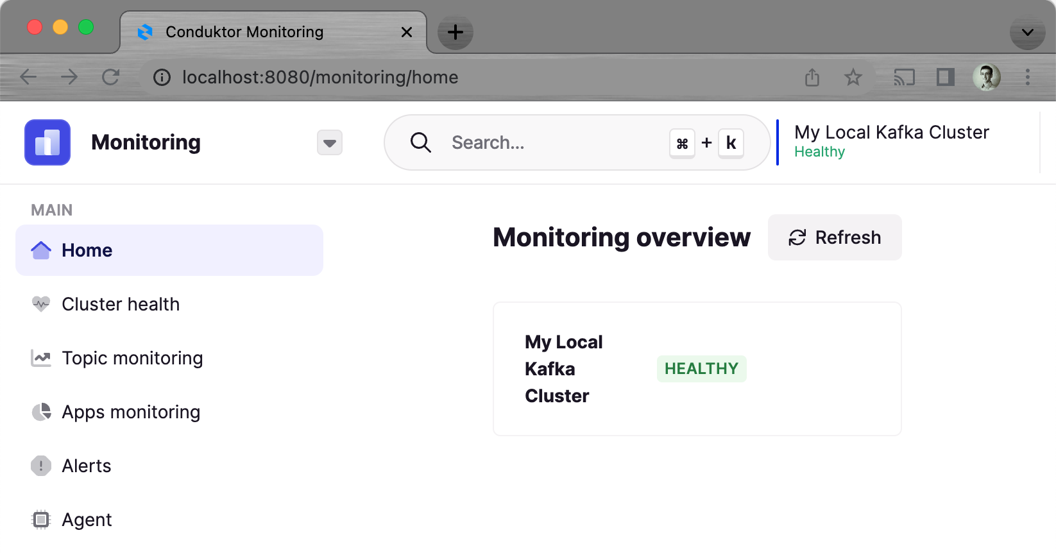The image size is (1056, 553).
Task: Go forward in browser history
Action: coord(69,77)
